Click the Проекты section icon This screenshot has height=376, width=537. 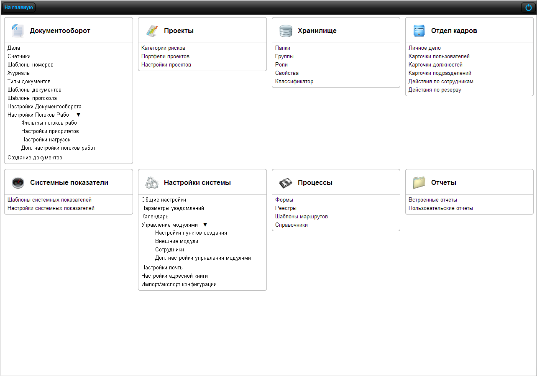pos(152,31)
